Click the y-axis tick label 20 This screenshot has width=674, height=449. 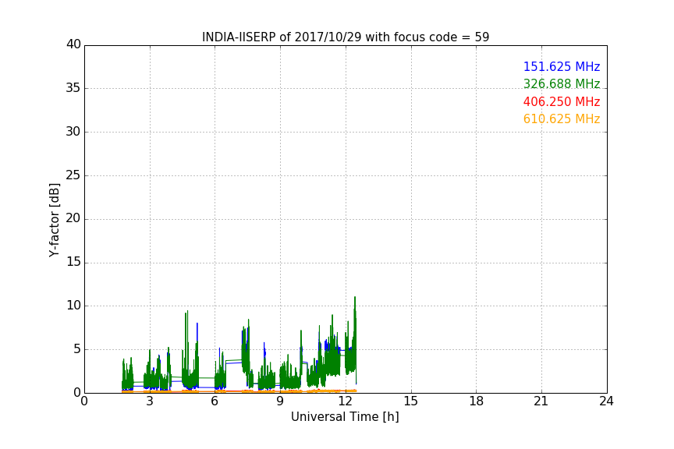(x=73, y=218)
